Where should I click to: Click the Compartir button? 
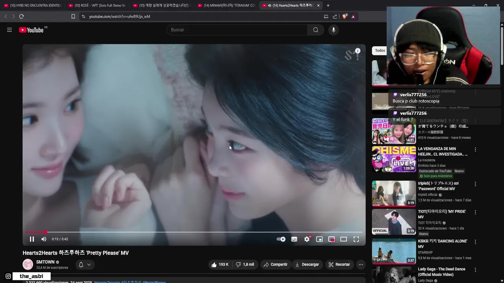pyautogui.click(x=276, y=265)
